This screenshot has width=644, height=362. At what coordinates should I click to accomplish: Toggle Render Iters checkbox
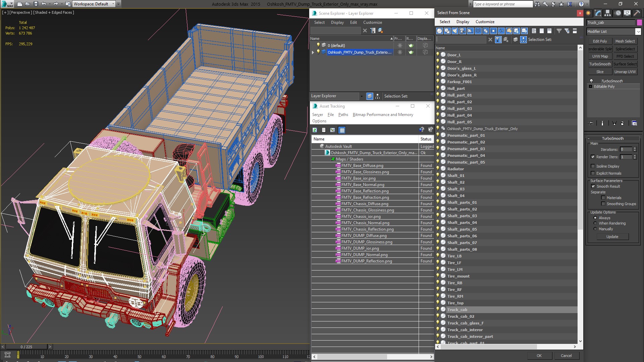[x=593, y=157]
